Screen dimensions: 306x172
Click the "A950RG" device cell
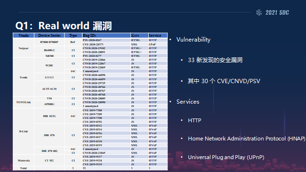[49, 104]
